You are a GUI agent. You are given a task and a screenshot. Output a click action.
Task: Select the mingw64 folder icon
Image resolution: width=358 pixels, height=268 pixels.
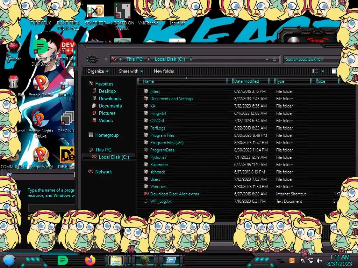(146, 113)
